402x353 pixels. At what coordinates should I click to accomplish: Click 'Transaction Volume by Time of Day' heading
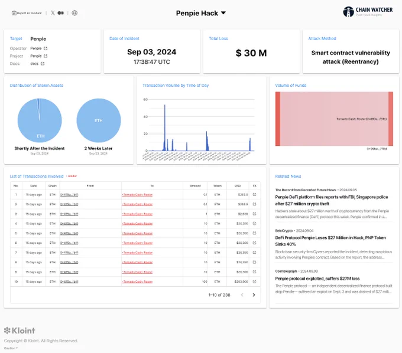pyautogui.click(x=176, y=85)
